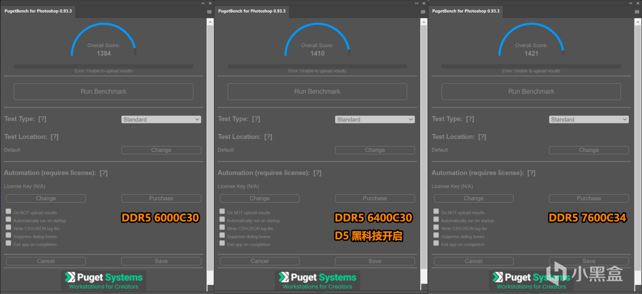Screen dimensions: 642x294
Task: Run Benchmark in the 1384 score panel
Action: pyautogui.click(x=103, y=91)
